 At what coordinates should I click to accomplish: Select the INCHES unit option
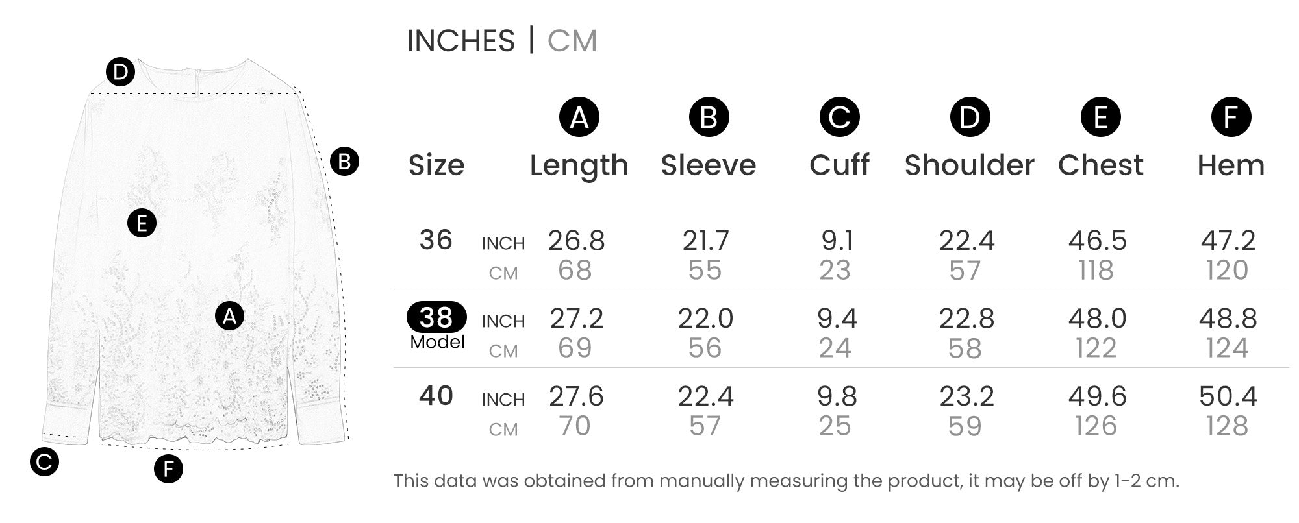460,41
